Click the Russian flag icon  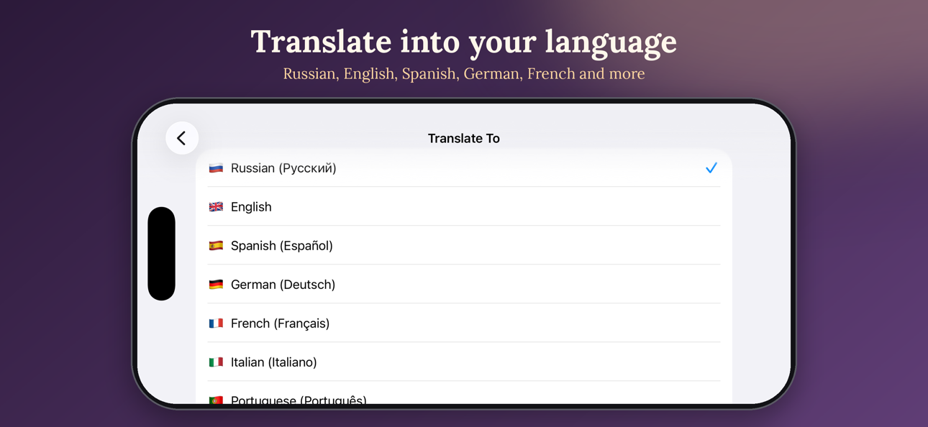pyautogui.click(x=216, y=168)
